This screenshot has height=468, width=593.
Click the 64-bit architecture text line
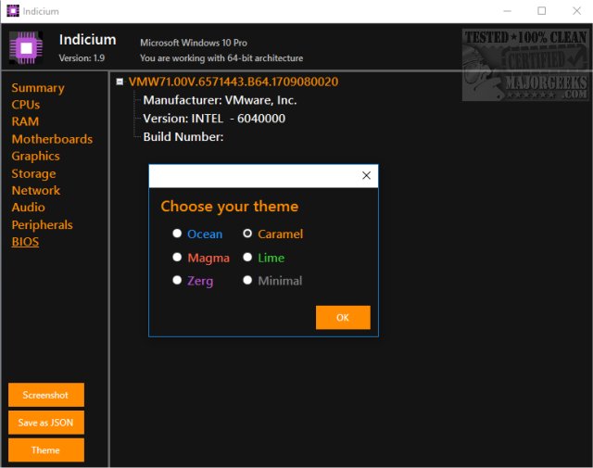(x=221, y=57)
